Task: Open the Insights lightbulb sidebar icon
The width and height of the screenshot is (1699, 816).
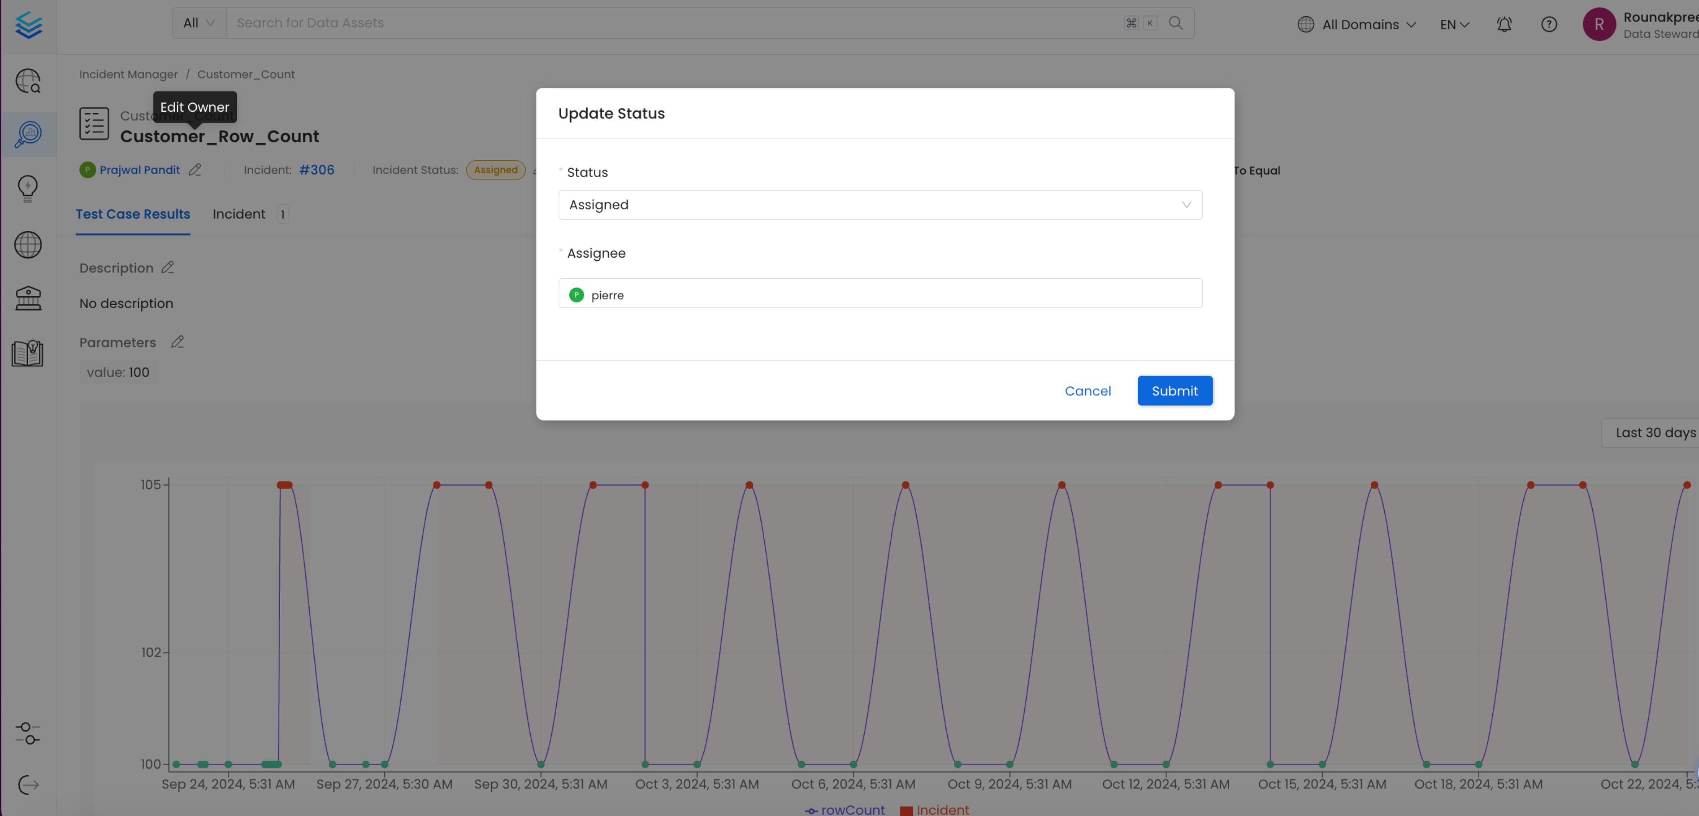Action: (x=28, y=188)
